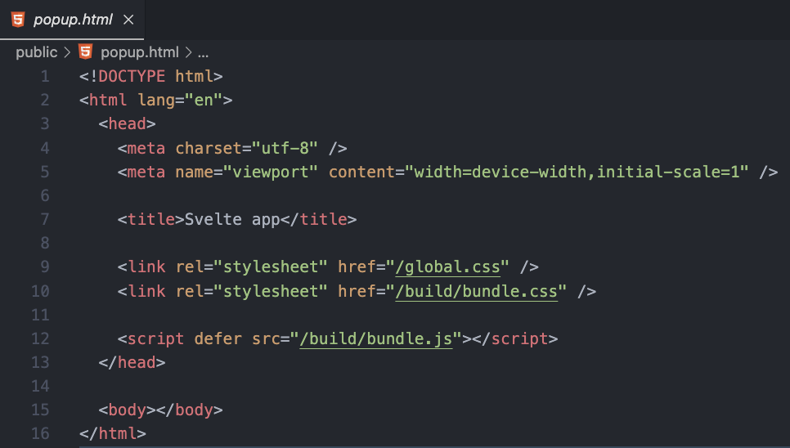The width and height of the screenshot is (790, 448).
Task: Click line number 16 in the gutter
Action: 40,434
